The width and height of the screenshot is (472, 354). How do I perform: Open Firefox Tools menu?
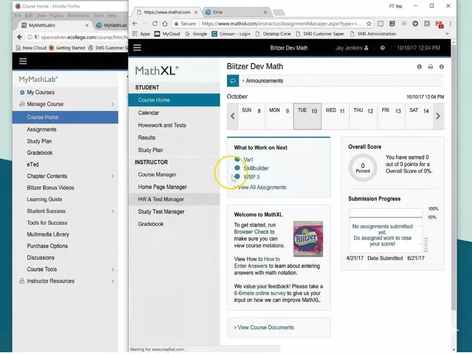[98, 15]
